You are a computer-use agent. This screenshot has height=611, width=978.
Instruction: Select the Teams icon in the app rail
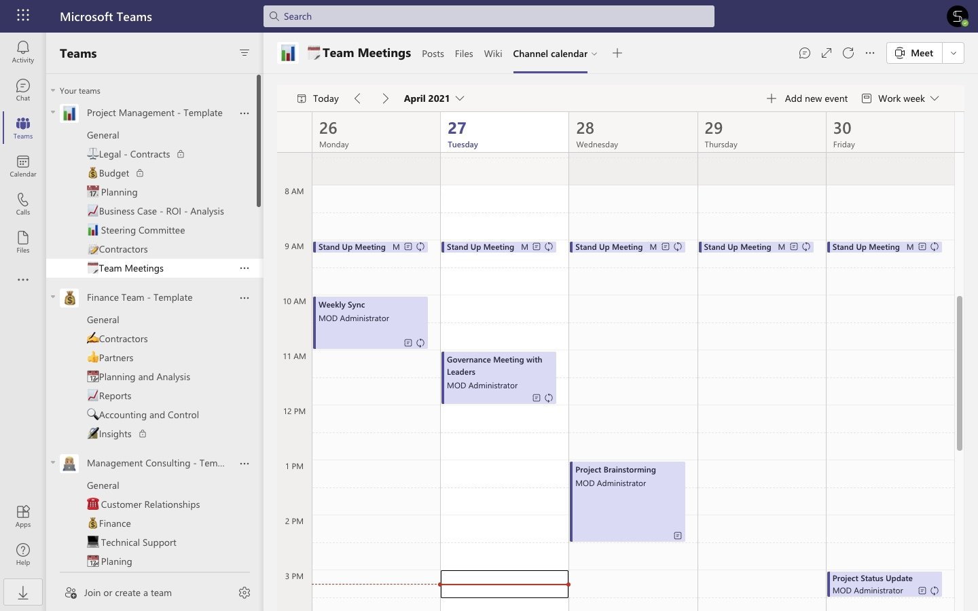[23, 128]
